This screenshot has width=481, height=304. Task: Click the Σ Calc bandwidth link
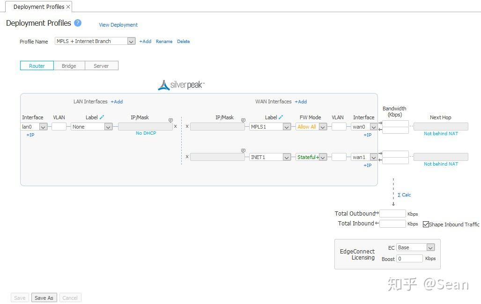(x=404, y=195)
